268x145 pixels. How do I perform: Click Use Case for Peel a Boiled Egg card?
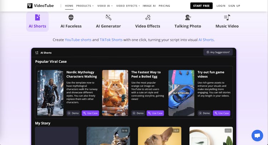point(155,113)
